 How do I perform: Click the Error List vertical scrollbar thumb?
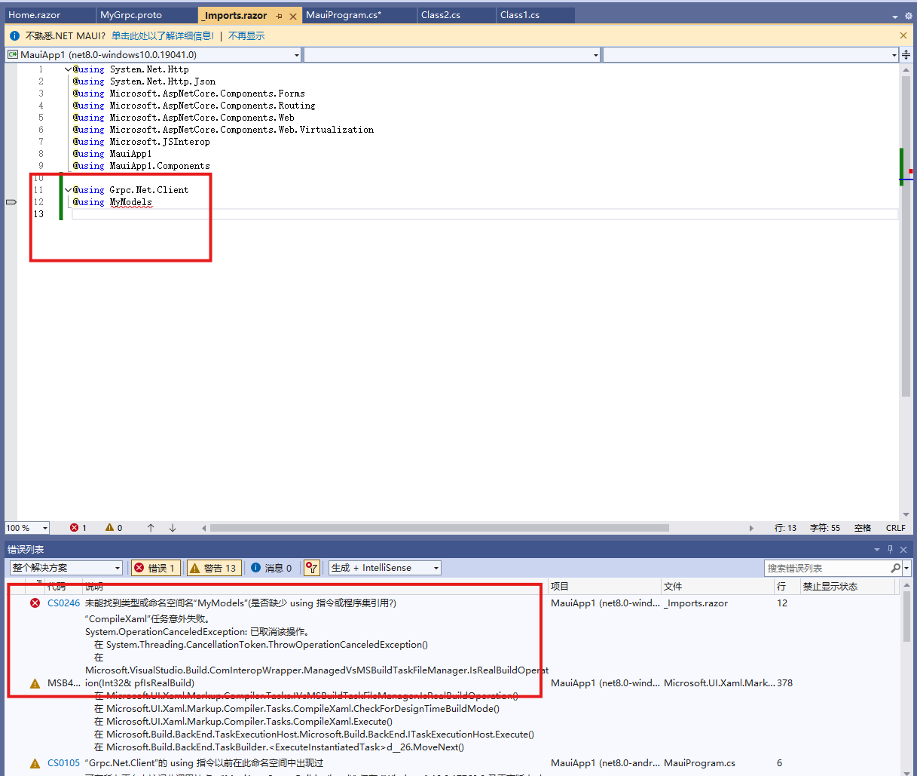click(906, 616)
